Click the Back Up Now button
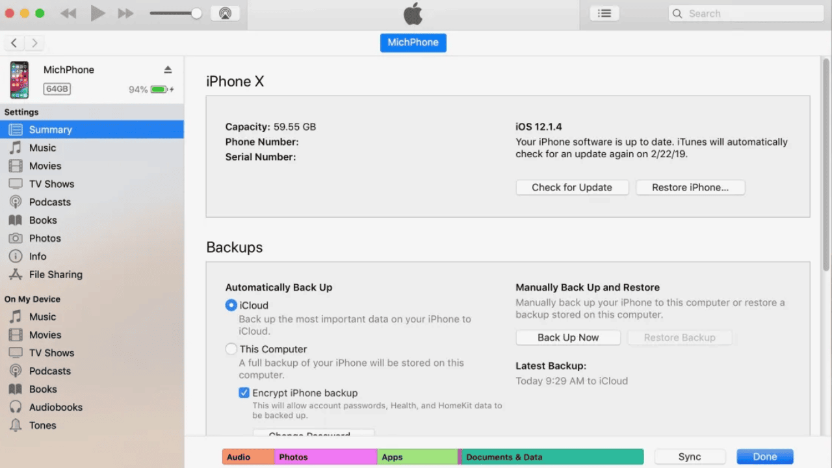This screenshot has width=832, height=468. click(568, 337)
